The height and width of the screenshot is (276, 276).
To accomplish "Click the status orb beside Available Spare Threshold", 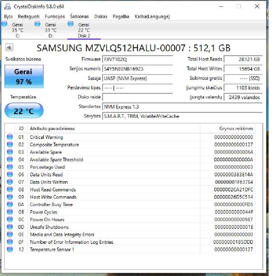I will pyautogui.click(x=10, y=159).
